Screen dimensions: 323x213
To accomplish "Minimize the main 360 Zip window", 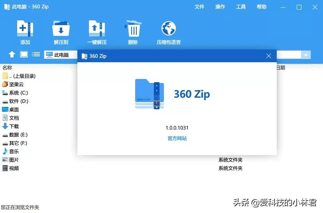I will coord(283,7).
